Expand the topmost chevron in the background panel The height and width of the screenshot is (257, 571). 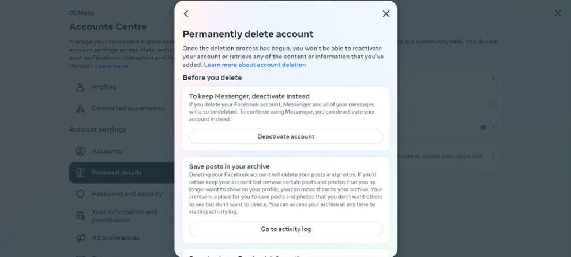(x=493, y=77)
